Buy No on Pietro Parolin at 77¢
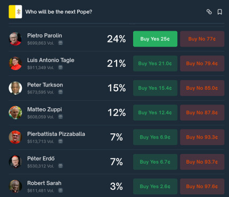 202,39
